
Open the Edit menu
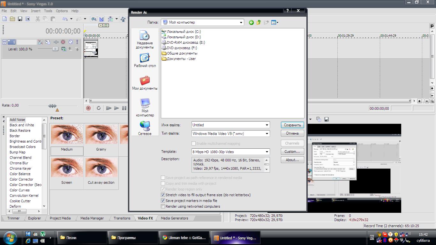13,11
